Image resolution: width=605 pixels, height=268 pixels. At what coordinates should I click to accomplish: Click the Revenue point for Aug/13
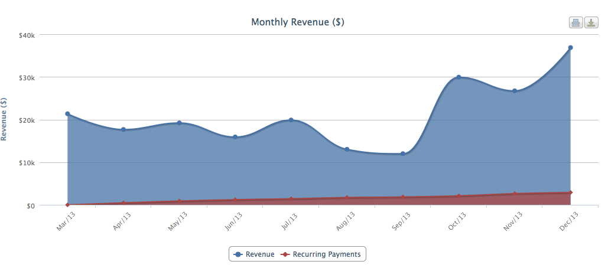347,149
